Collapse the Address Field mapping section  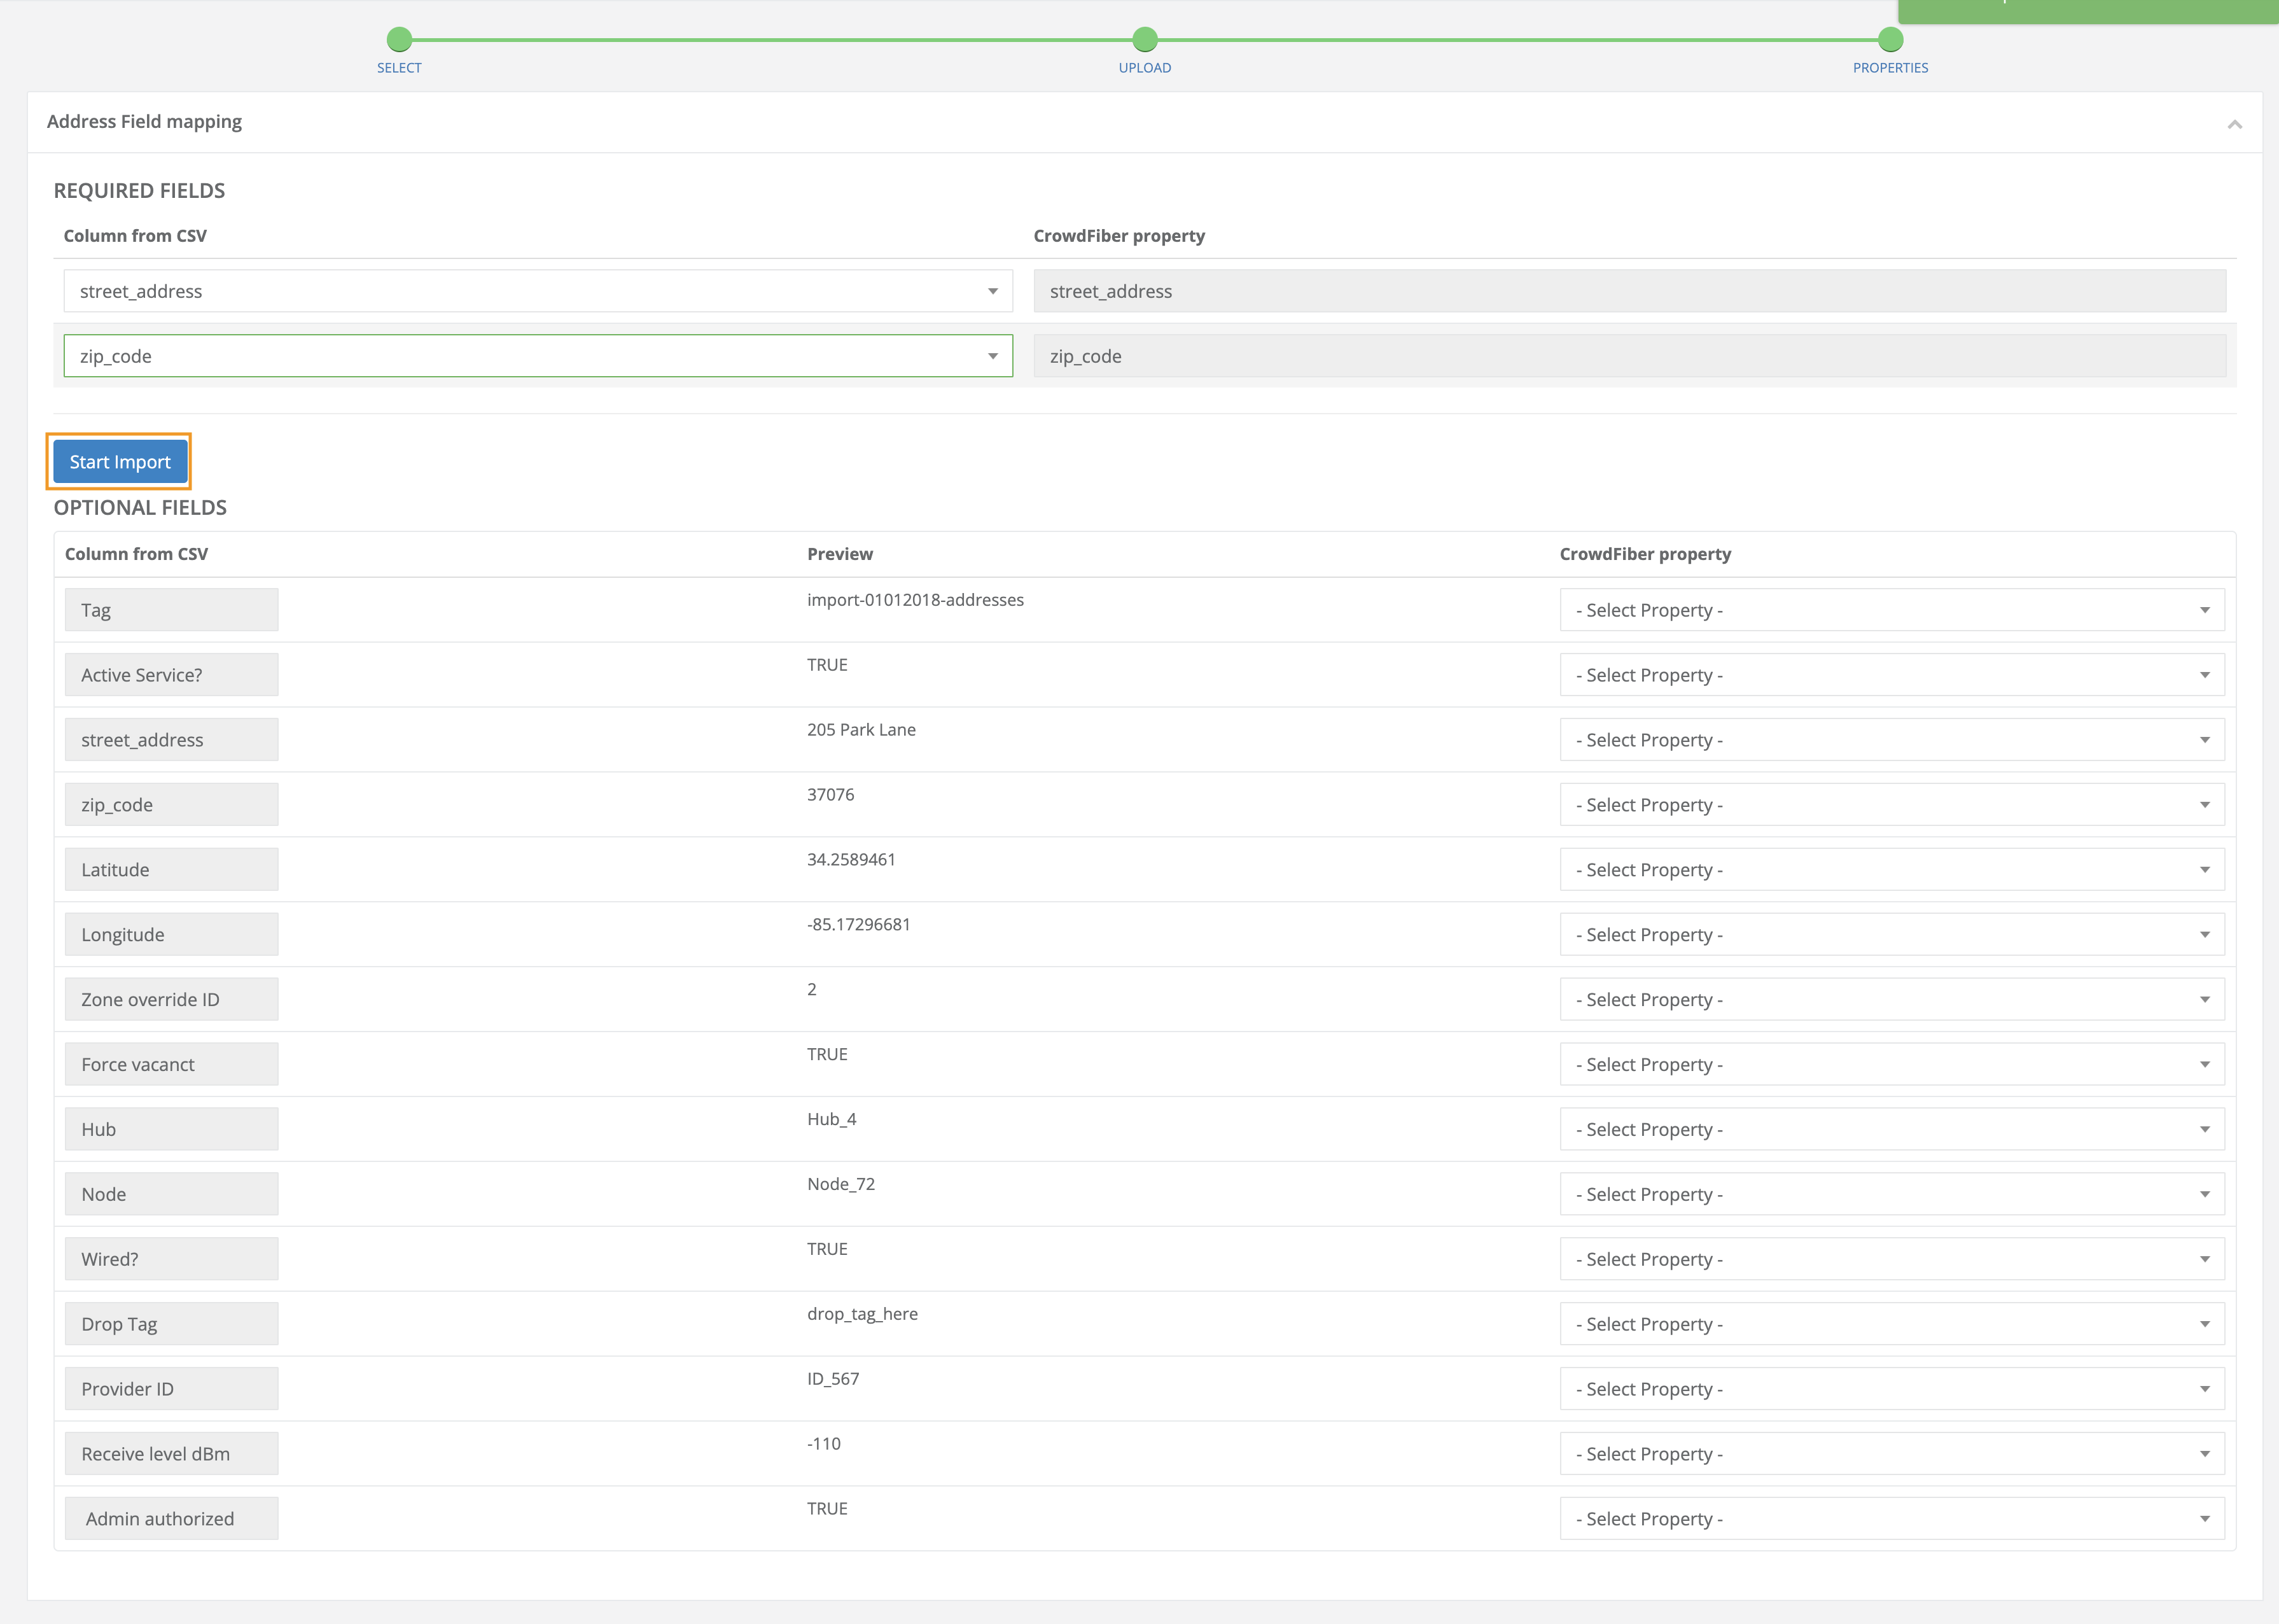(x=2236, y=124)
